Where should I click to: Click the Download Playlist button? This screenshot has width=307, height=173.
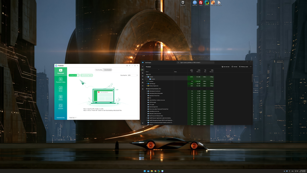(86, 75)
